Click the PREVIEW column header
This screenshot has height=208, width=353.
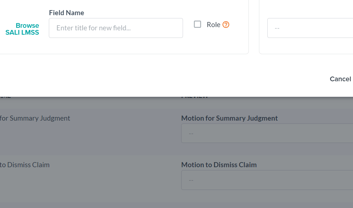tap(194, 96)
